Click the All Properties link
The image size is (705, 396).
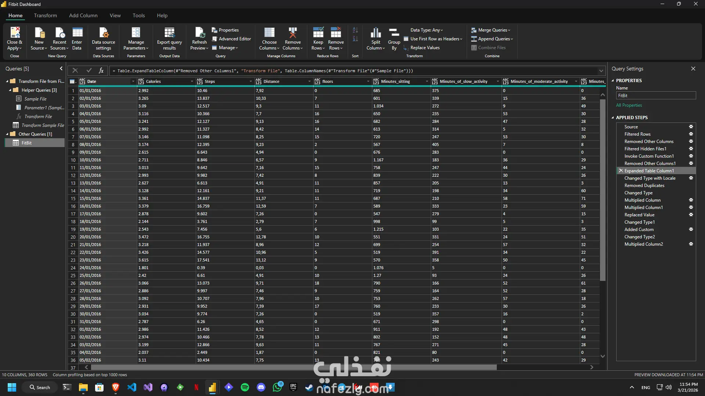pos(629,105)
